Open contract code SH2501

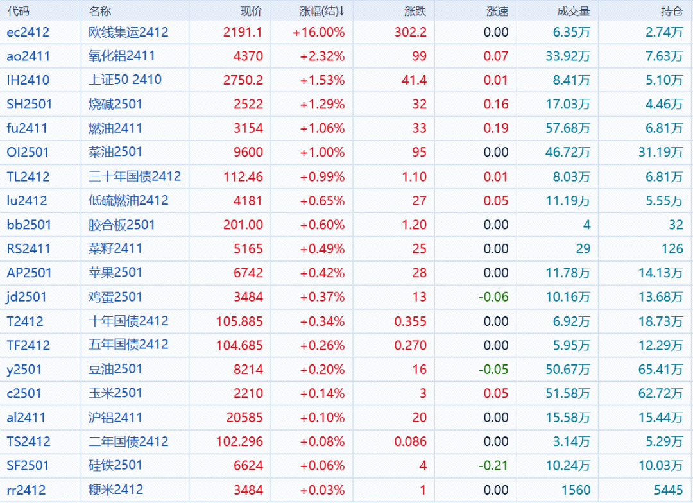tap(29, 105)
